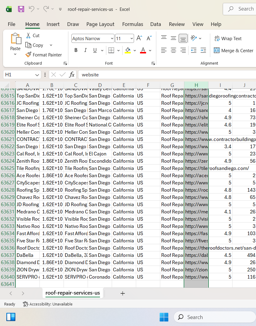
Task: Expand the Borders options arrow
Action: pos(118,50)
